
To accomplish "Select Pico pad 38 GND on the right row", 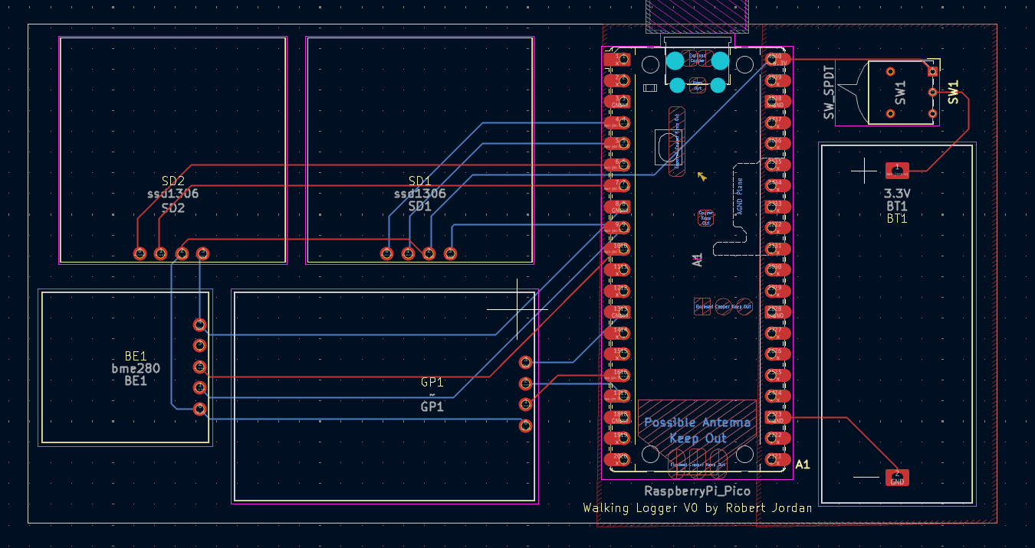I will click(777, 101).
